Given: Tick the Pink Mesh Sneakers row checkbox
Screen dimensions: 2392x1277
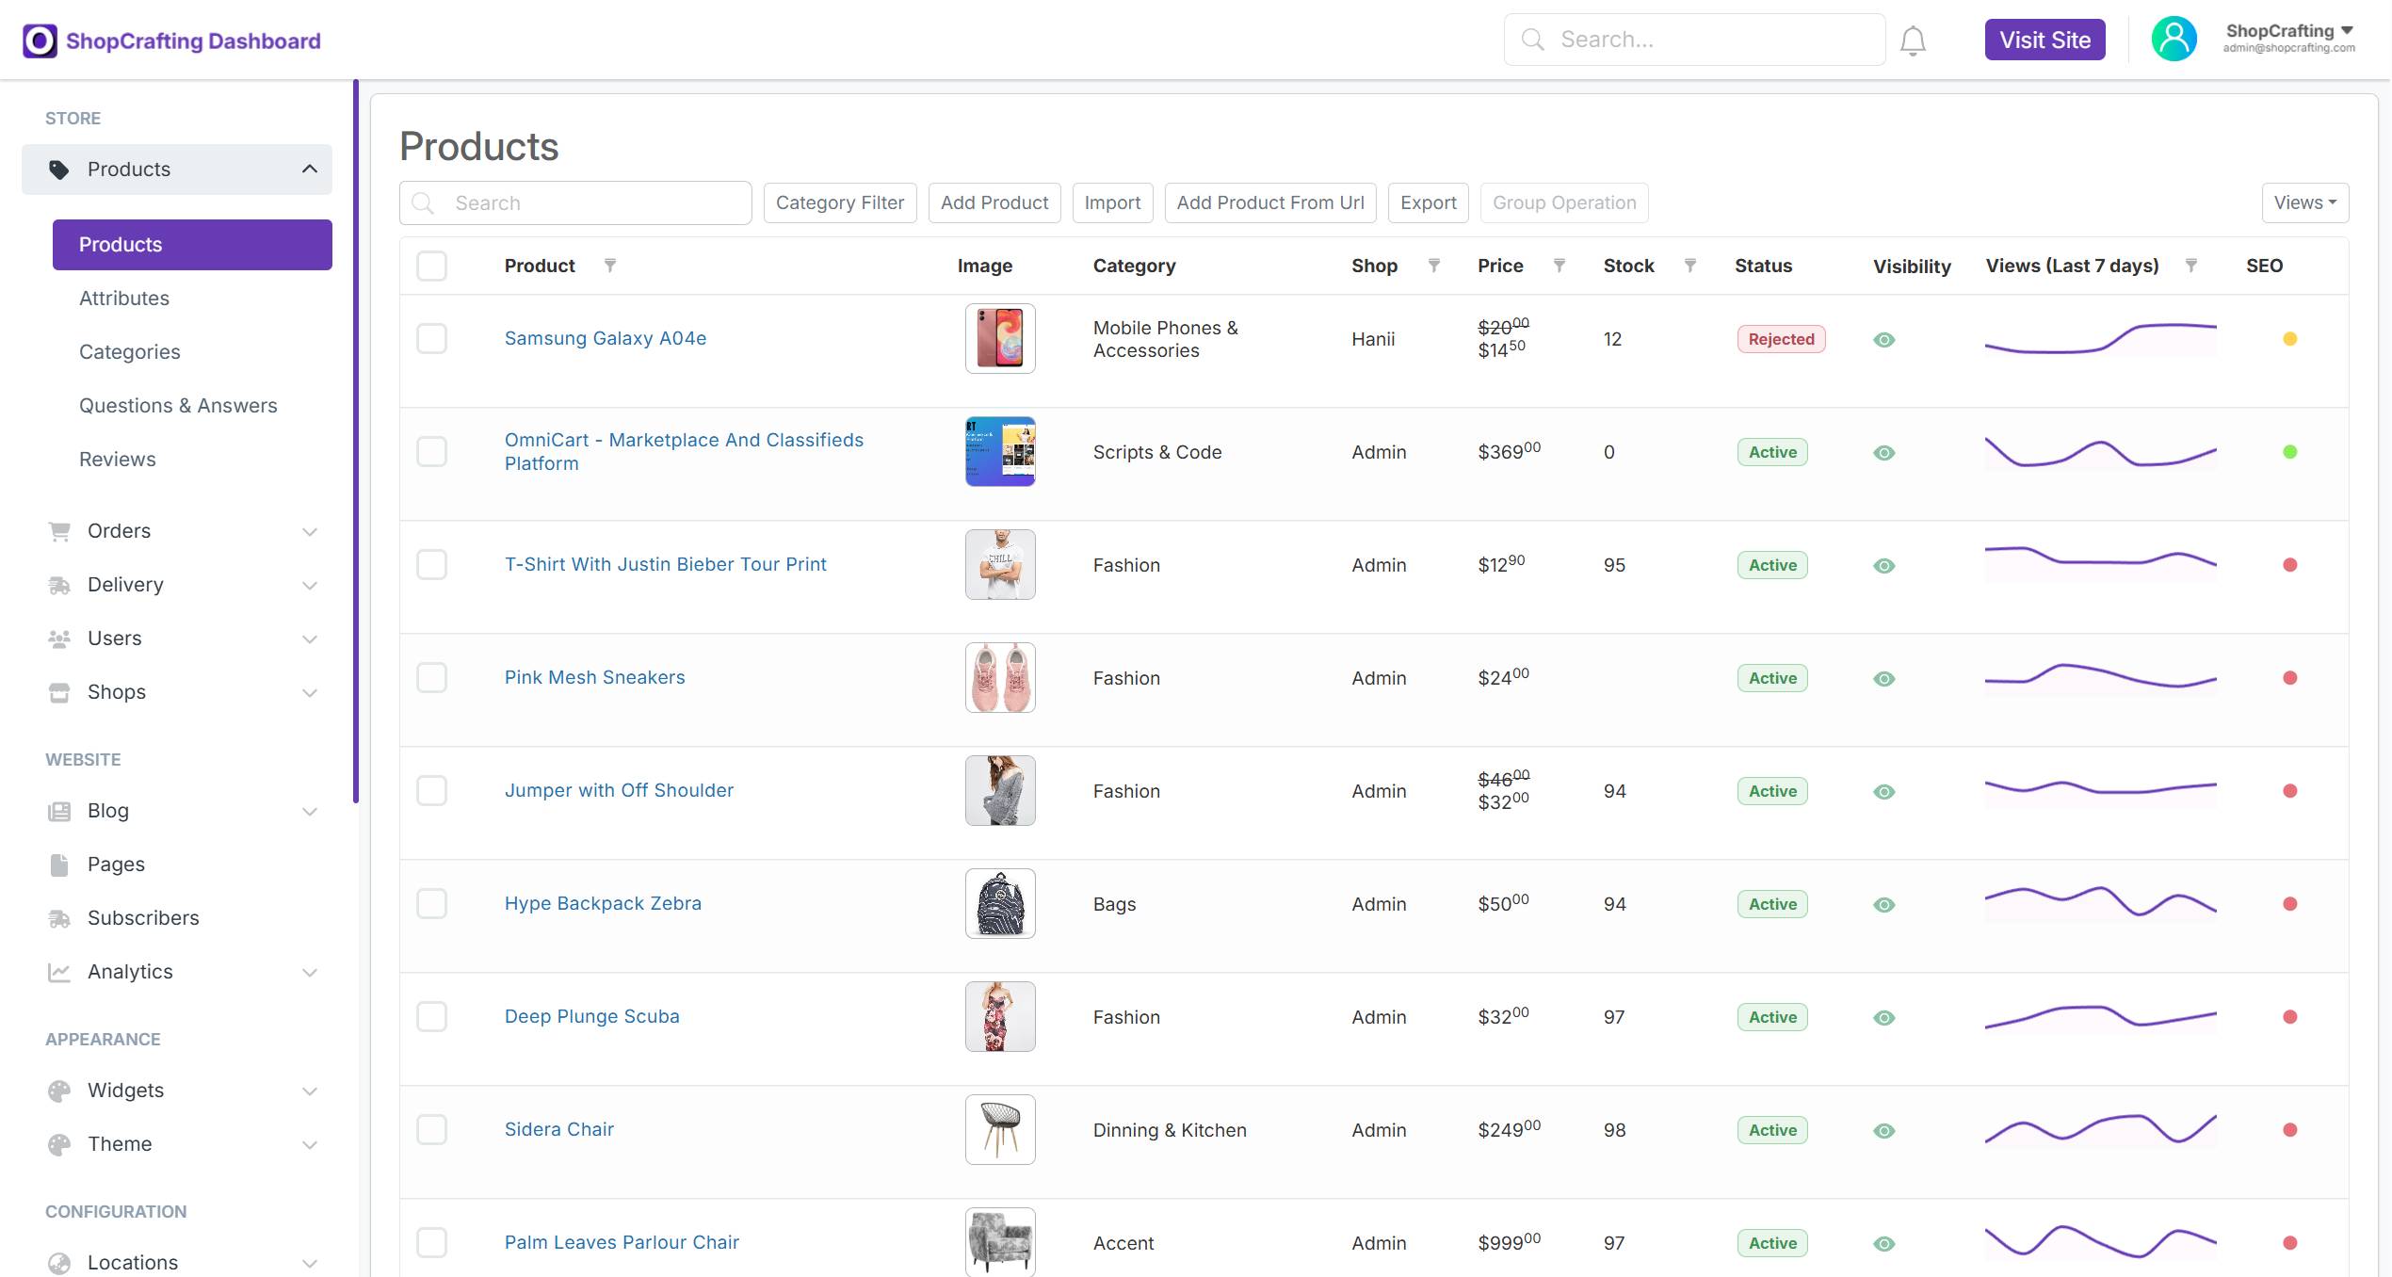Looking at the screenshot, I should 432,678.
